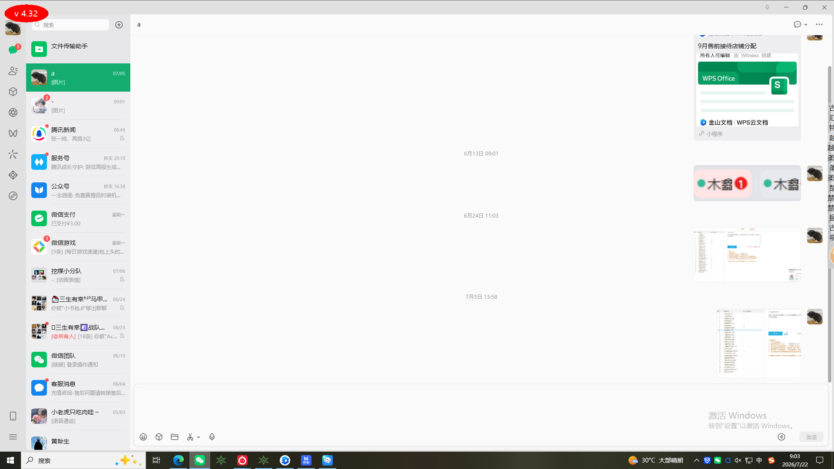Click the Windows taskbar search box
This screenshot has height=469, width=834.
point(83,460)
